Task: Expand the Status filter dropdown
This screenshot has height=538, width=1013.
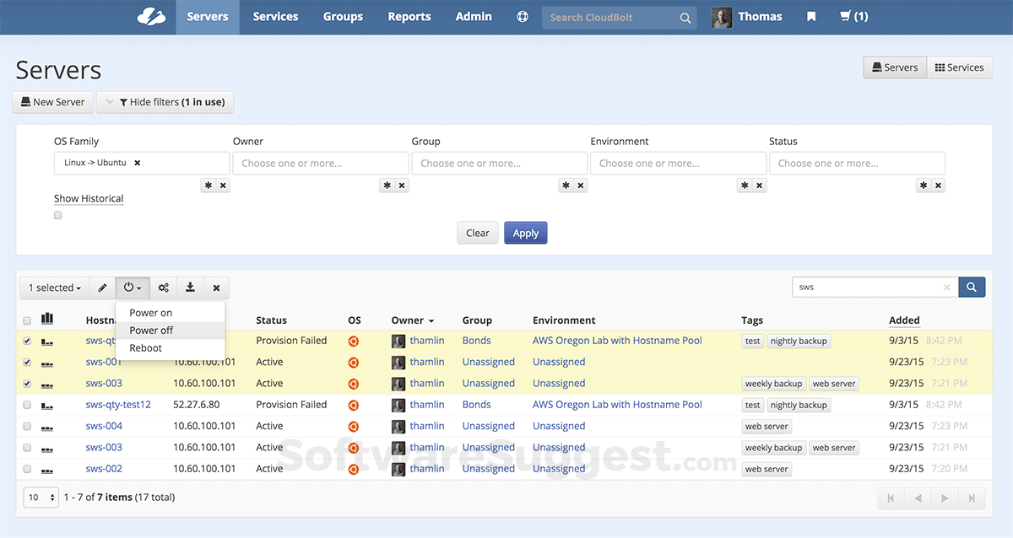Action: tap(856, 164)
